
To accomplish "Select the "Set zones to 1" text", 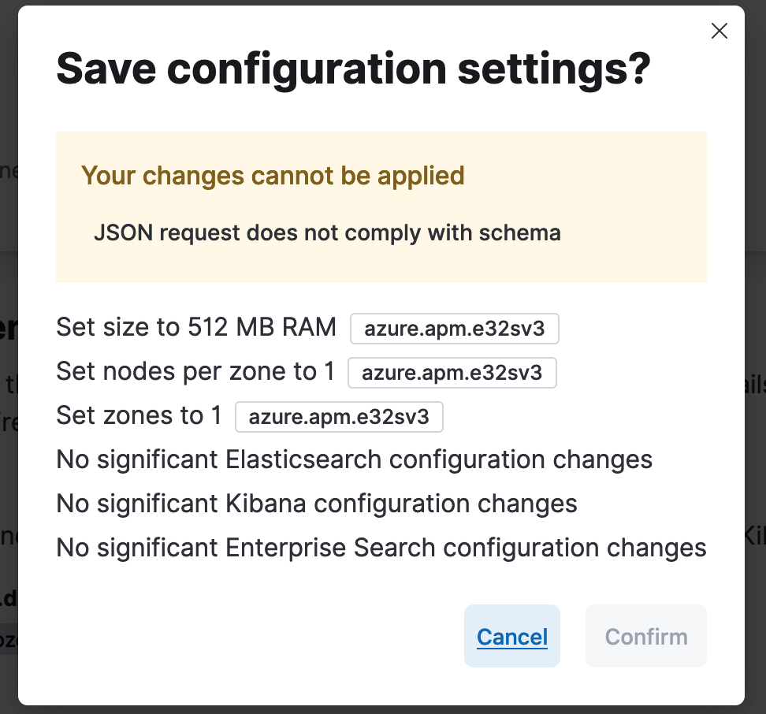I will click(139, 415).
